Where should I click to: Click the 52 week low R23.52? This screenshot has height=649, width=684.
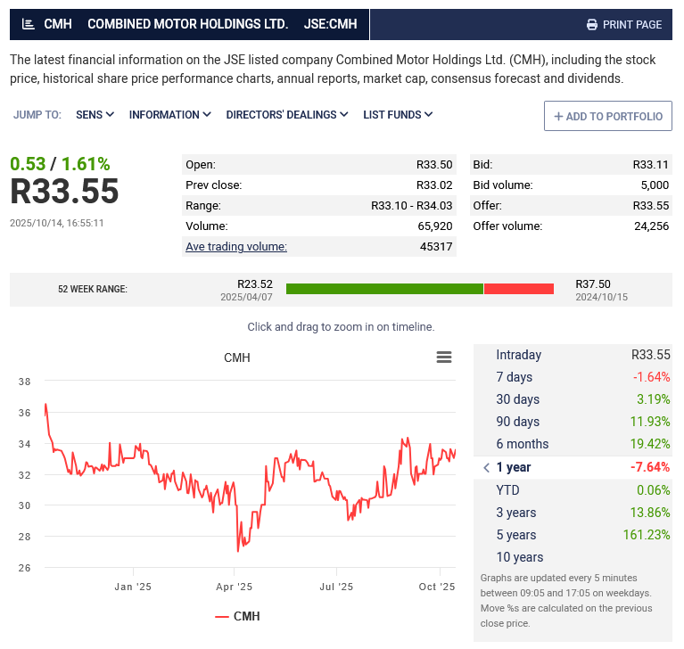(x=255, y=283)
